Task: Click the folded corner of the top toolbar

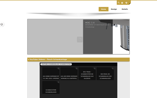Action: coord(130,4)
